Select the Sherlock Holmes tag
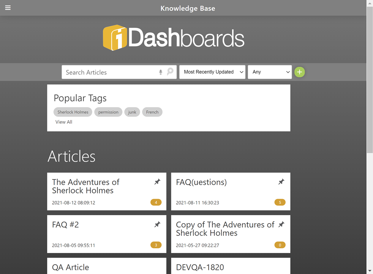 [73, 112]
